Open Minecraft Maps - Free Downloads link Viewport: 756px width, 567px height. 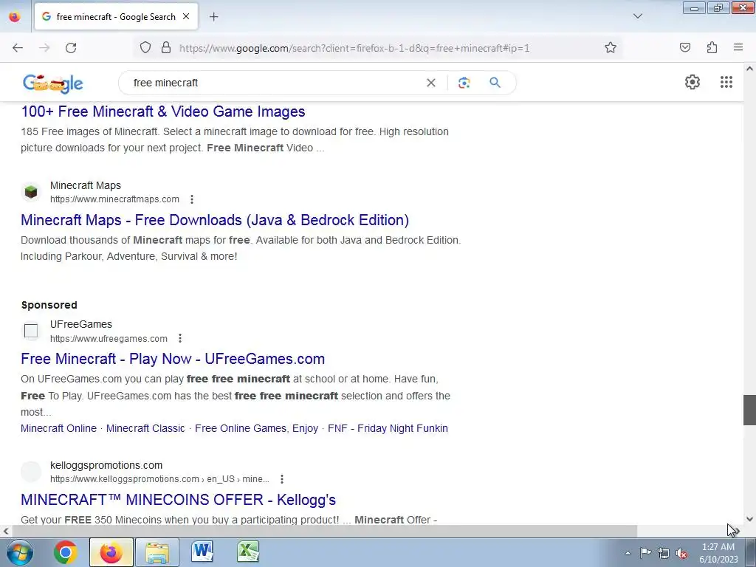pyautogui.click(x=215, y=220)
